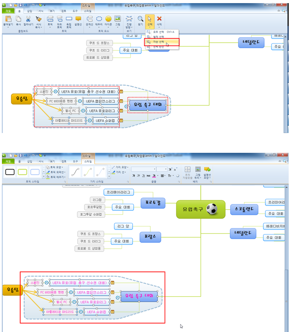The height and width of the screenshot is (332, 291).
Task: Click 토픽 insert-topic icon in top ribbon
Action: (50, 19)
